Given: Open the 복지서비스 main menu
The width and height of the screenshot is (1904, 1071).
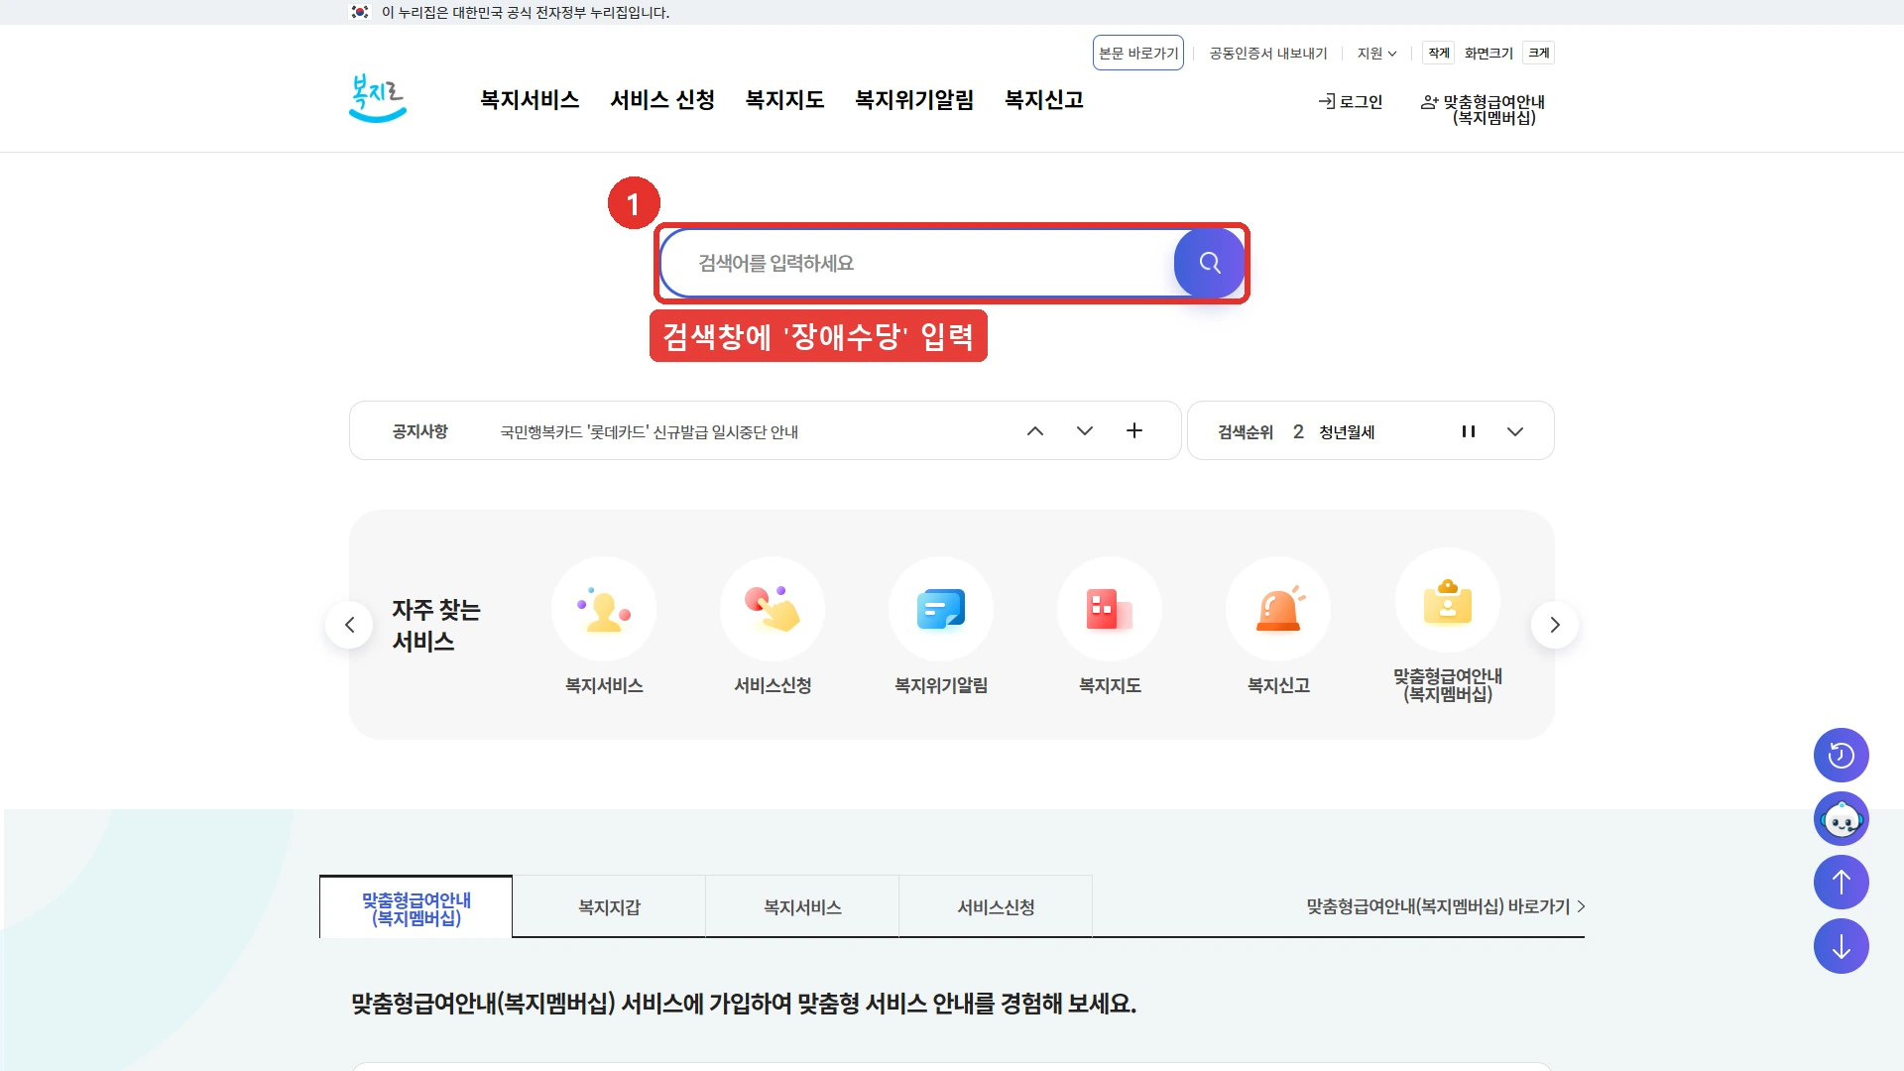Looking at the screenshot, I should (x=530, y=100).
